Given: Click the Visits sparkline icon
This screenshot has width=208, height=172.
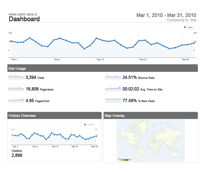Looking at the screenshot, I should pos(16,77).
